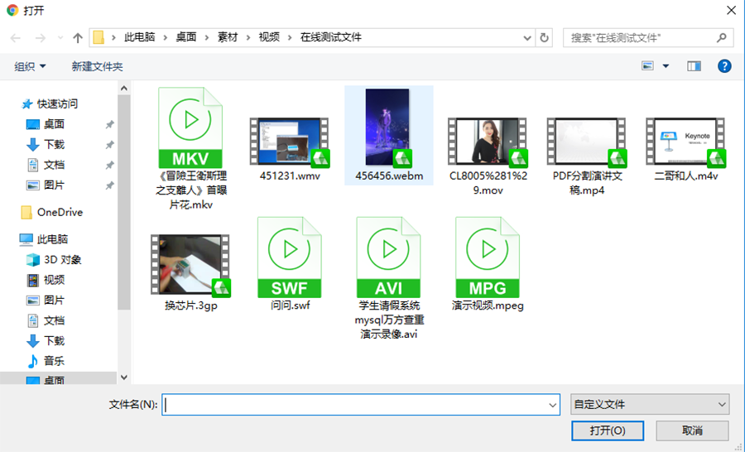The width and height of the screenshot is (745, 452).
Task: Go forward to next folder
Action: [x=41, y=37]
